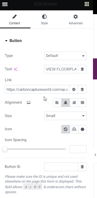Viewport: 97px width, 198px height.
Task: Open dynamic tags for Button ID
Action: point(82,167)
